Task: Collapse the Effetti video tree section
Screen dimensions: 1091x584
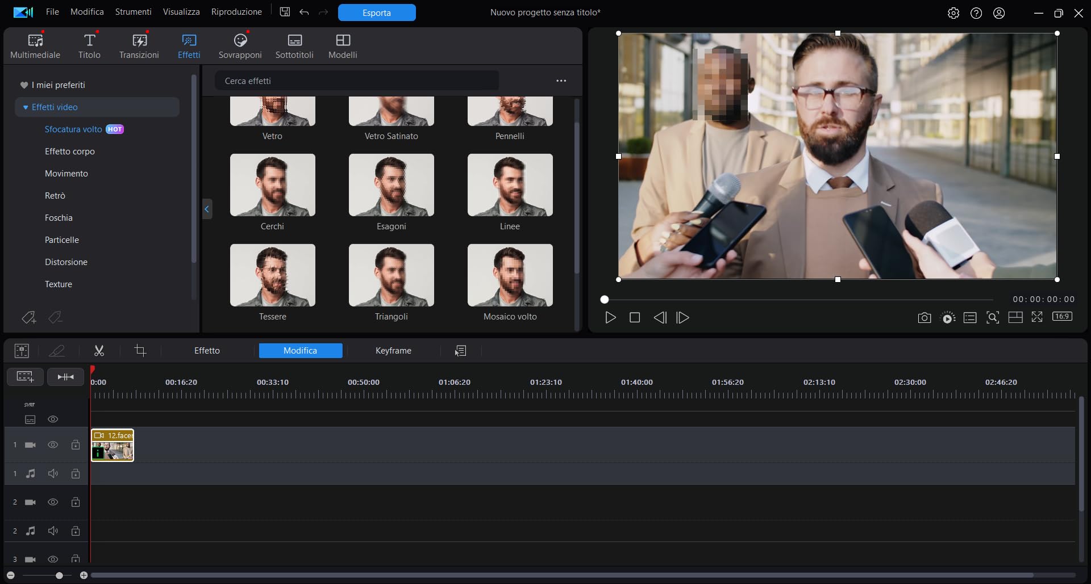Action: pyautogui.click(x=26, y=107)
